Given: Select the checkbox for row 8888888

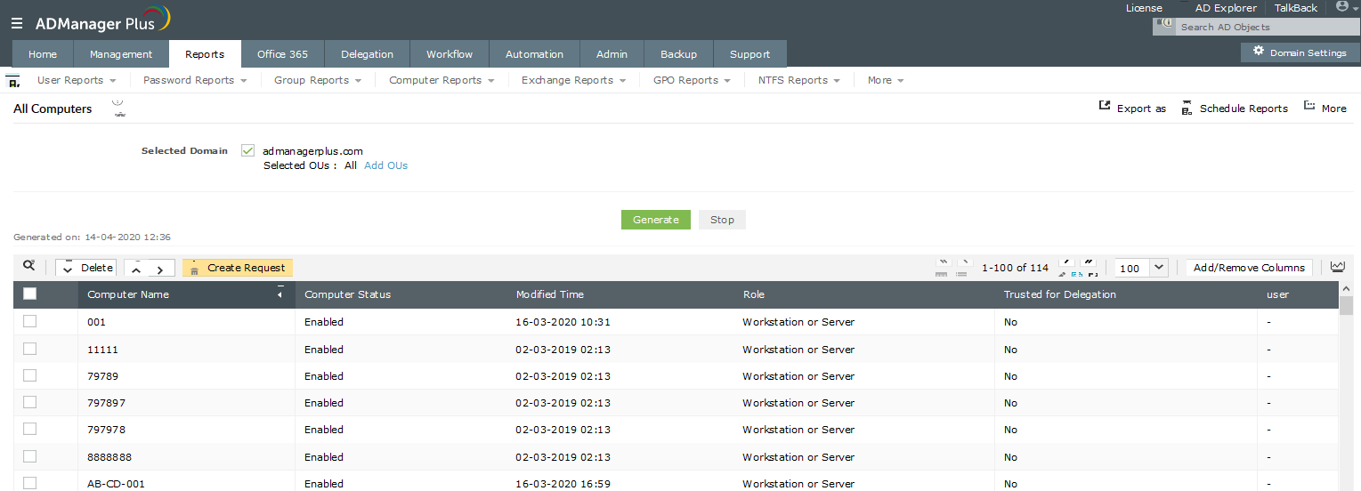Looking at the screenshot, I should 30,456.
